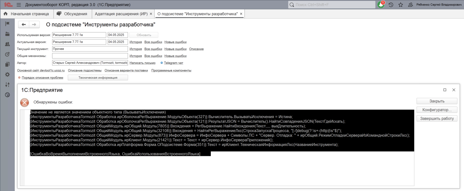Click the Обновить button
The image size is (464, 191).
(144, 35)
